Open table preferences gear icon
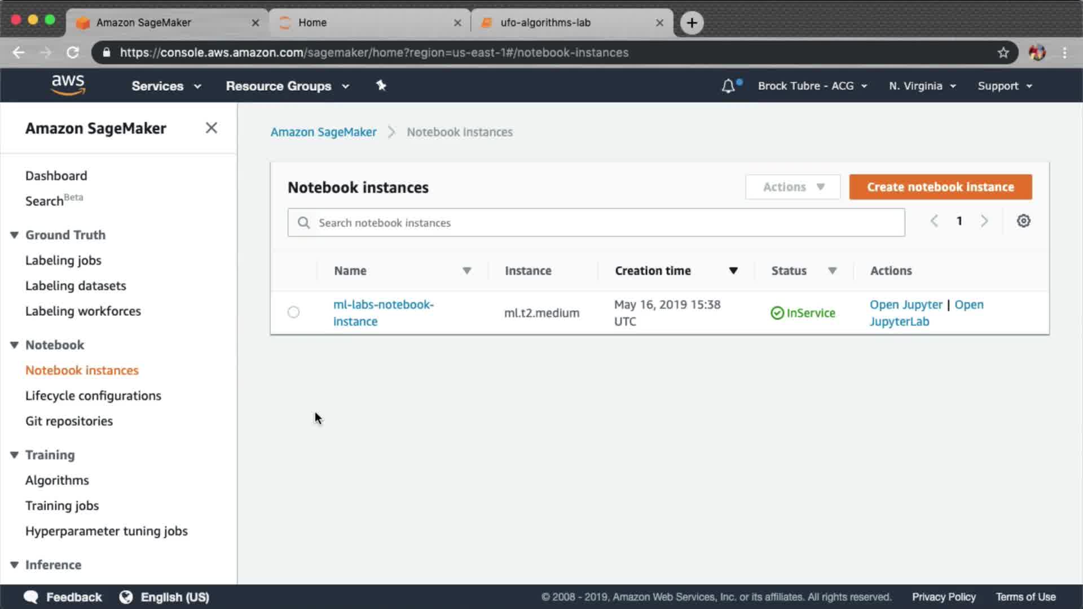The height and width of the screenshot is (609, 1083). pos(1023,221)
